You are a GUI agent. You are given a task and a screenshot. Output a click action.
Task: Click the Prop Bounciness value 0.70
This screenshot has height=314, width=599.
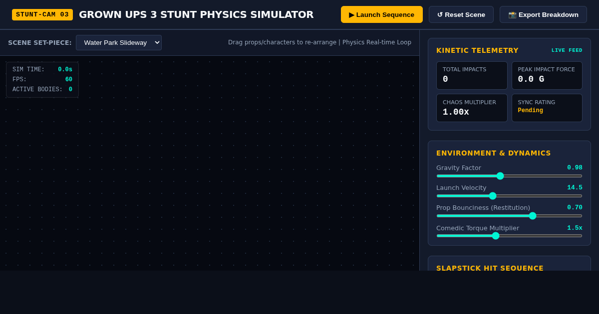tap(575, 207)
